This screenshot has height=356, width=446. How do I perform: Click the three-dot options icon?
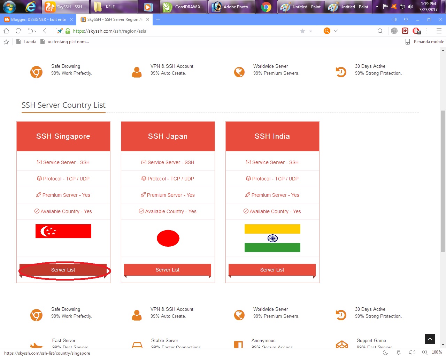426,31
